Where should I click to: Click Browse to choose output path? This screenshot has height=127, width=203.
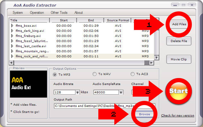[x=144, y=114]
